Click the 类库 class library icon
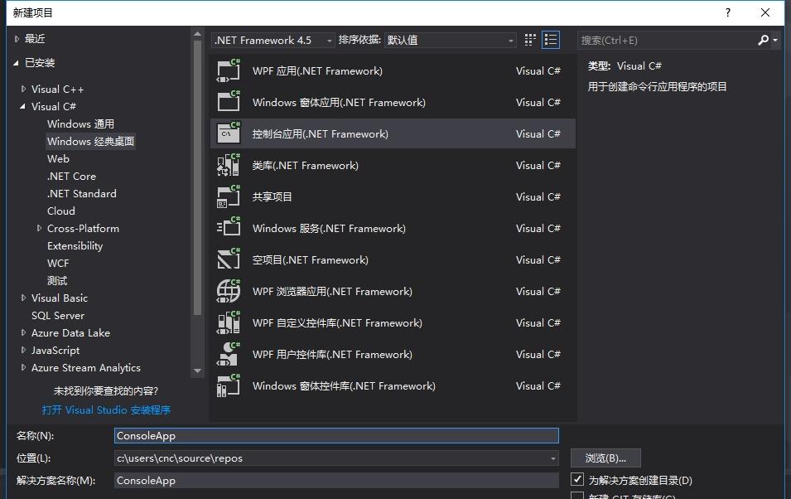This screenshot has width=791, height=499. coord(229,165)
